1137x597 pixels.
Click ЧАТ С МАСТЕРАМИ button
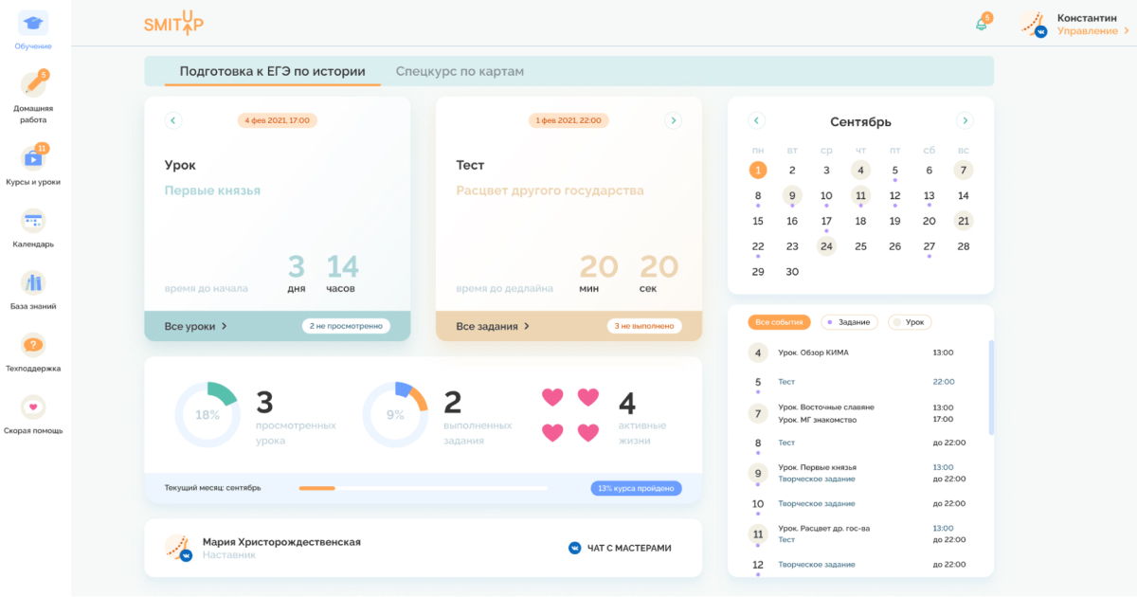click(x=620, y=548)
